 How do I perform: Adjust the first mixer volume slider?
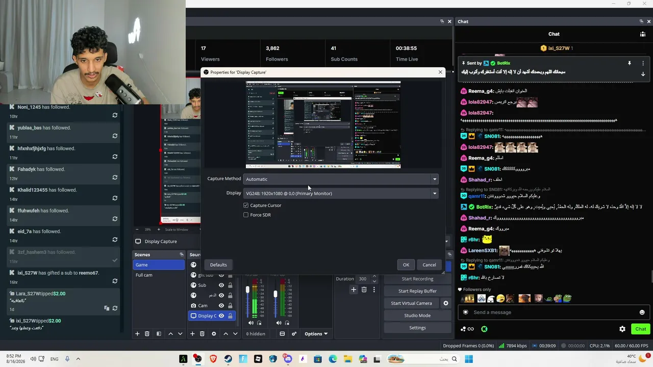point(247,290)
